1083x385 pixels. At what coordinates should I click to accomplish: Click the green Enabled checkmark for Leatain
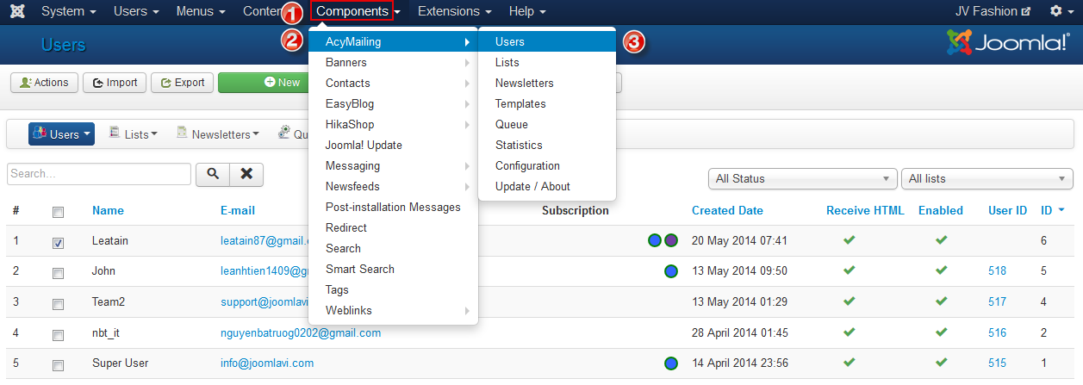[x=941, y=240]
